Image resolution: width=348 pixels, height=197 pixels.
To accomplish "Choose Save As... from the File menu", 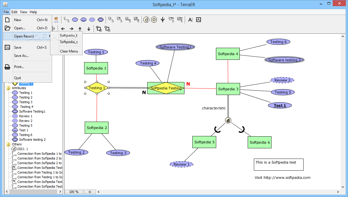I will pyautogui.click(x=27, y=56).
